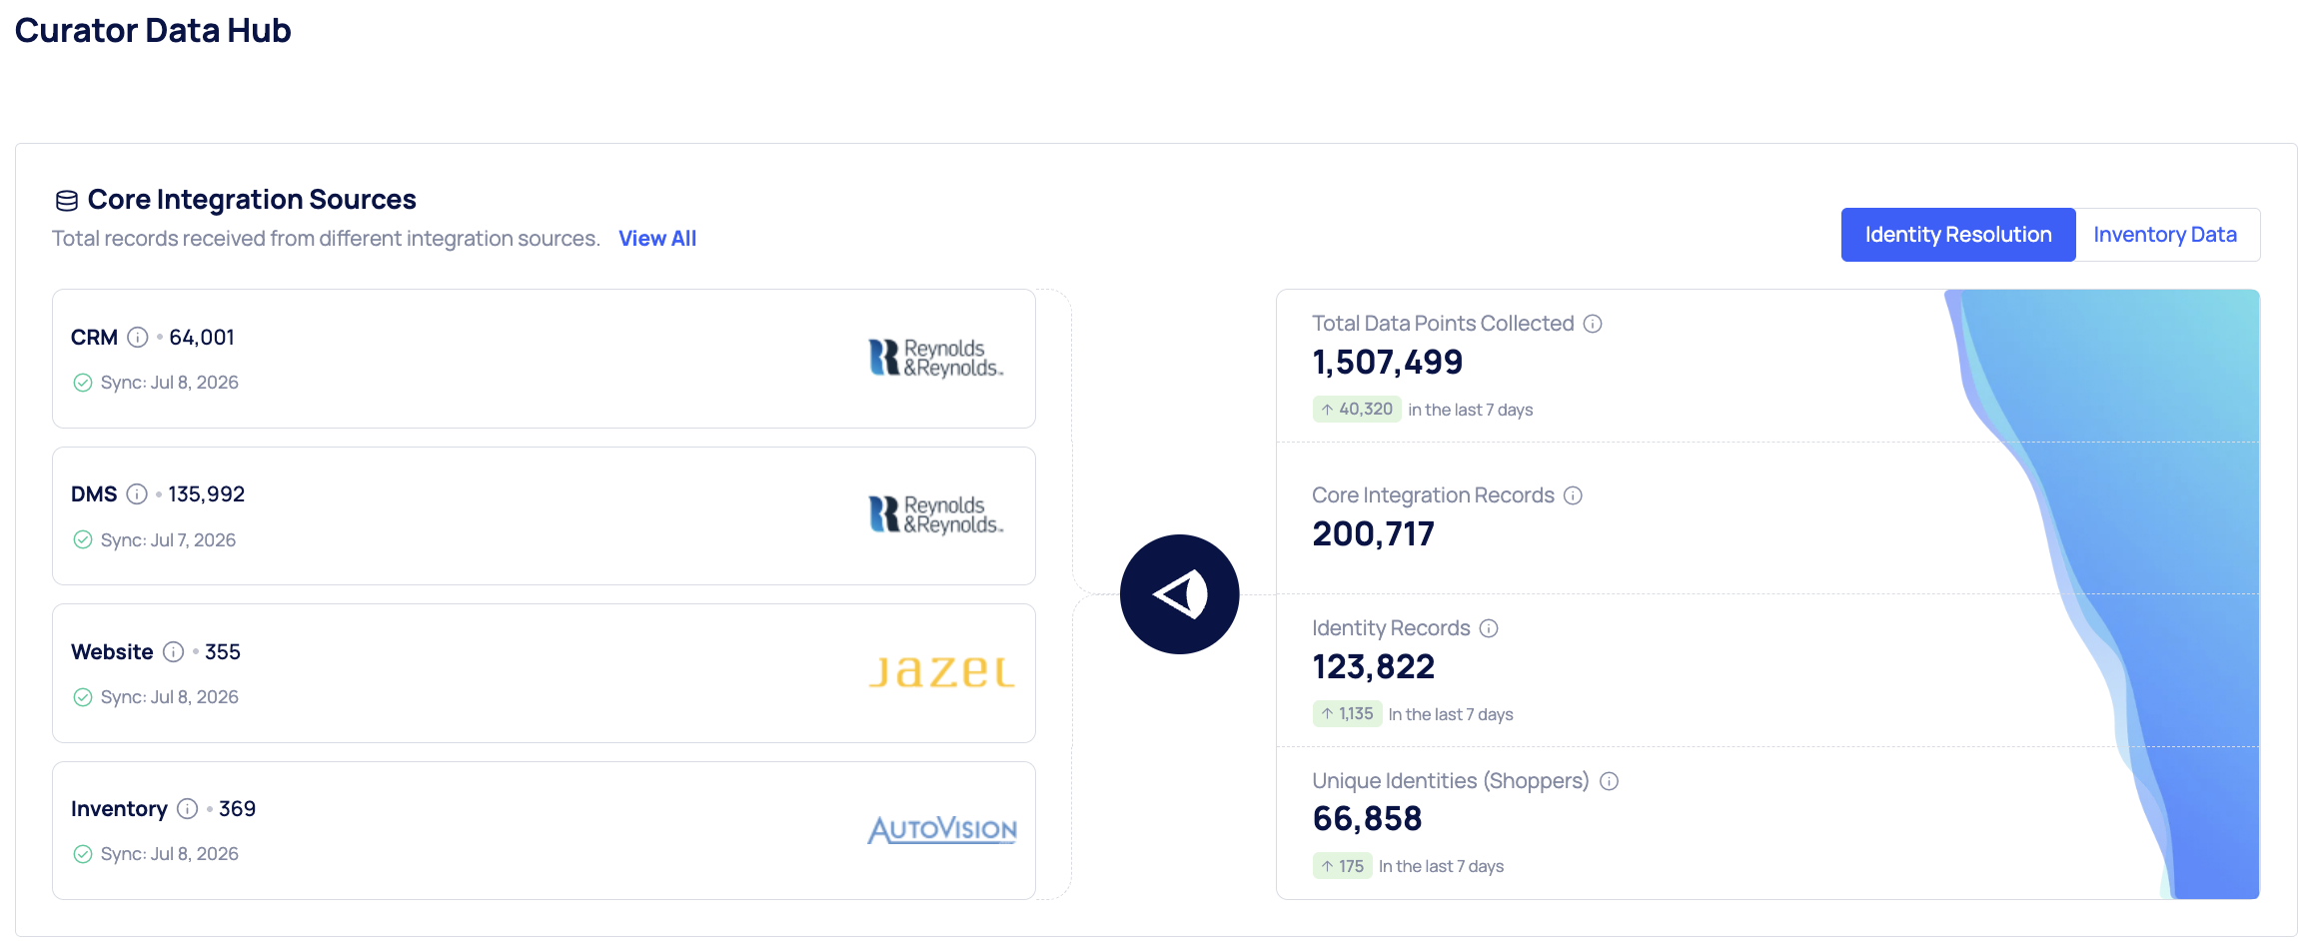This screenshot has width=2298, height=941.
Task: Click info icon beside Unique Identities (Shoppers)
Action: (1609, 781)
